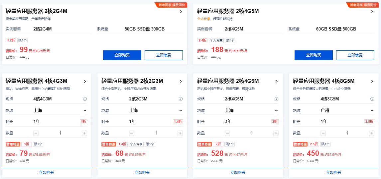
Task: Click 立即购买 link under 450元 offer
Action: click(333, 172)
